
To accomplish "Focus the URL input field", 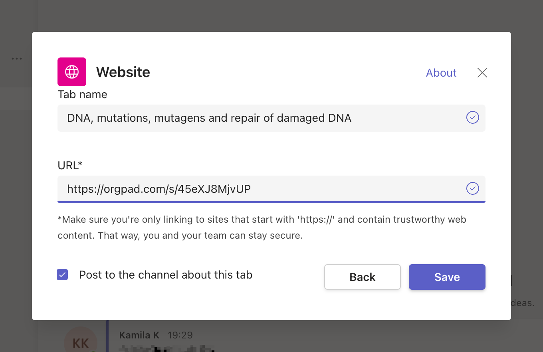I will point(260,189).
